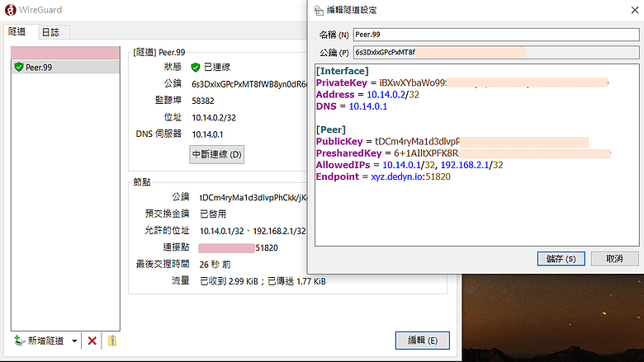Click the endpoint value ending in 51820
The width and height of the screenshot is (644, 362).
(x=239, y=248)
